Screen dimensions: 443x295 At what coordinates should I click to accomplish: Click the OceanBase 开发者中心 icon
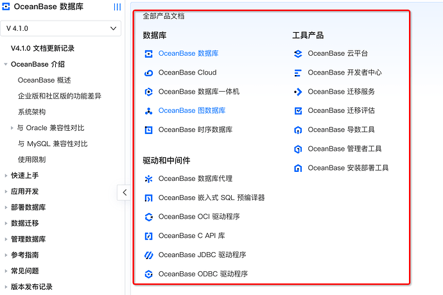pos(298,73)
